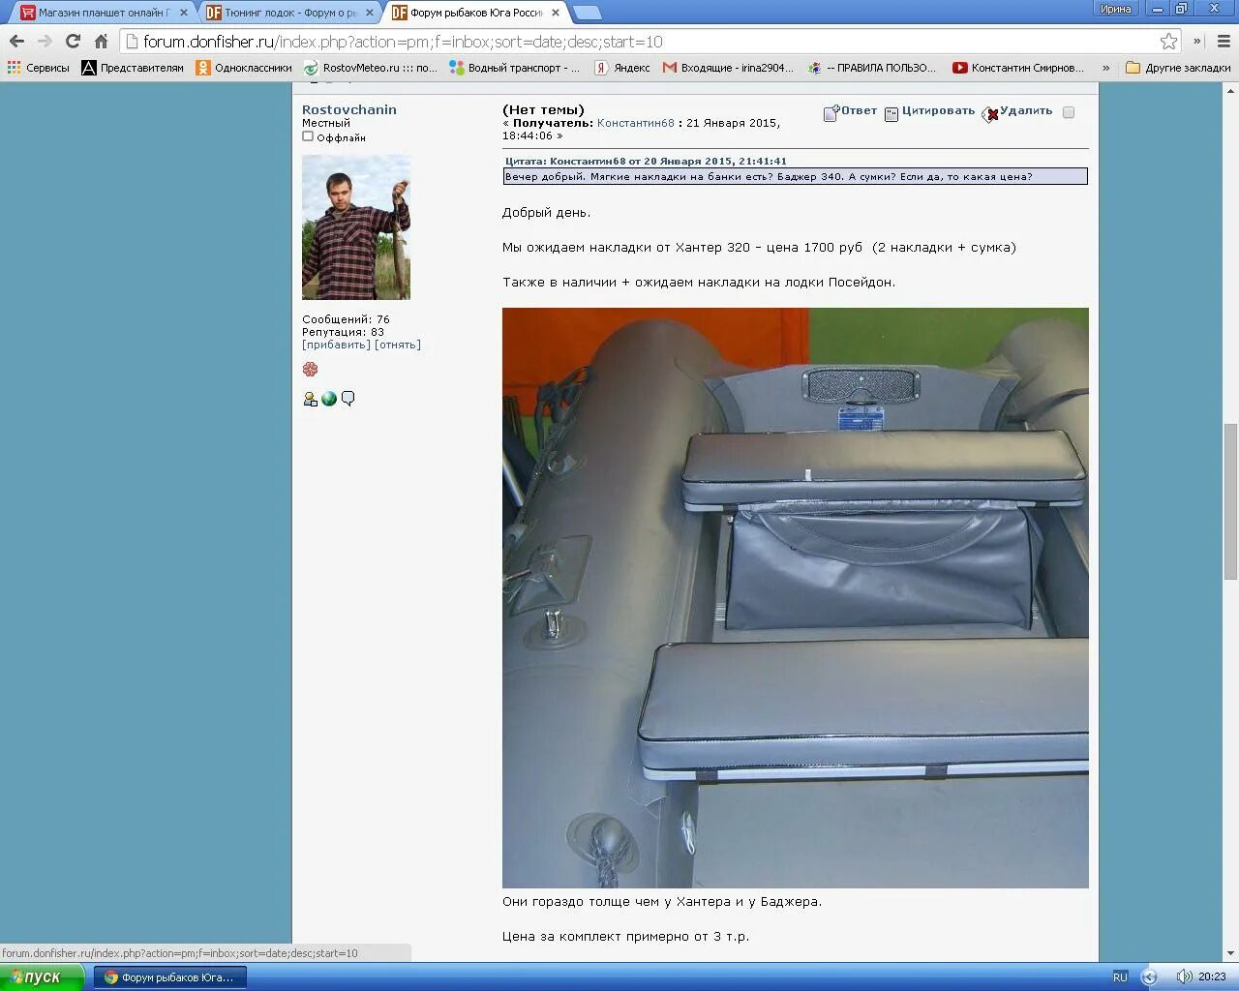Tick the message selection checkbox
Screen dimensions: 1239x991
pyautogui.click(x=1069, y=112)
